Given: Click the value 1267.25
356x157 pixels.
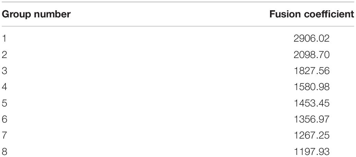Looking at the screenshot, I should click(x=311, y=135).
